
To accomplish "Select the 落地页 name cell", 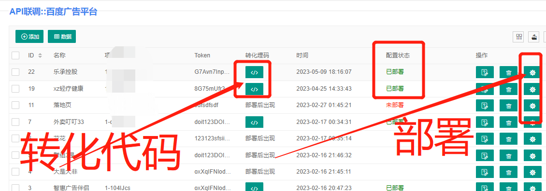I will [62, 105].
